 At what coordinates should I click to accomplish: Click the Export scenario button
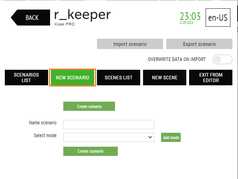199,44
